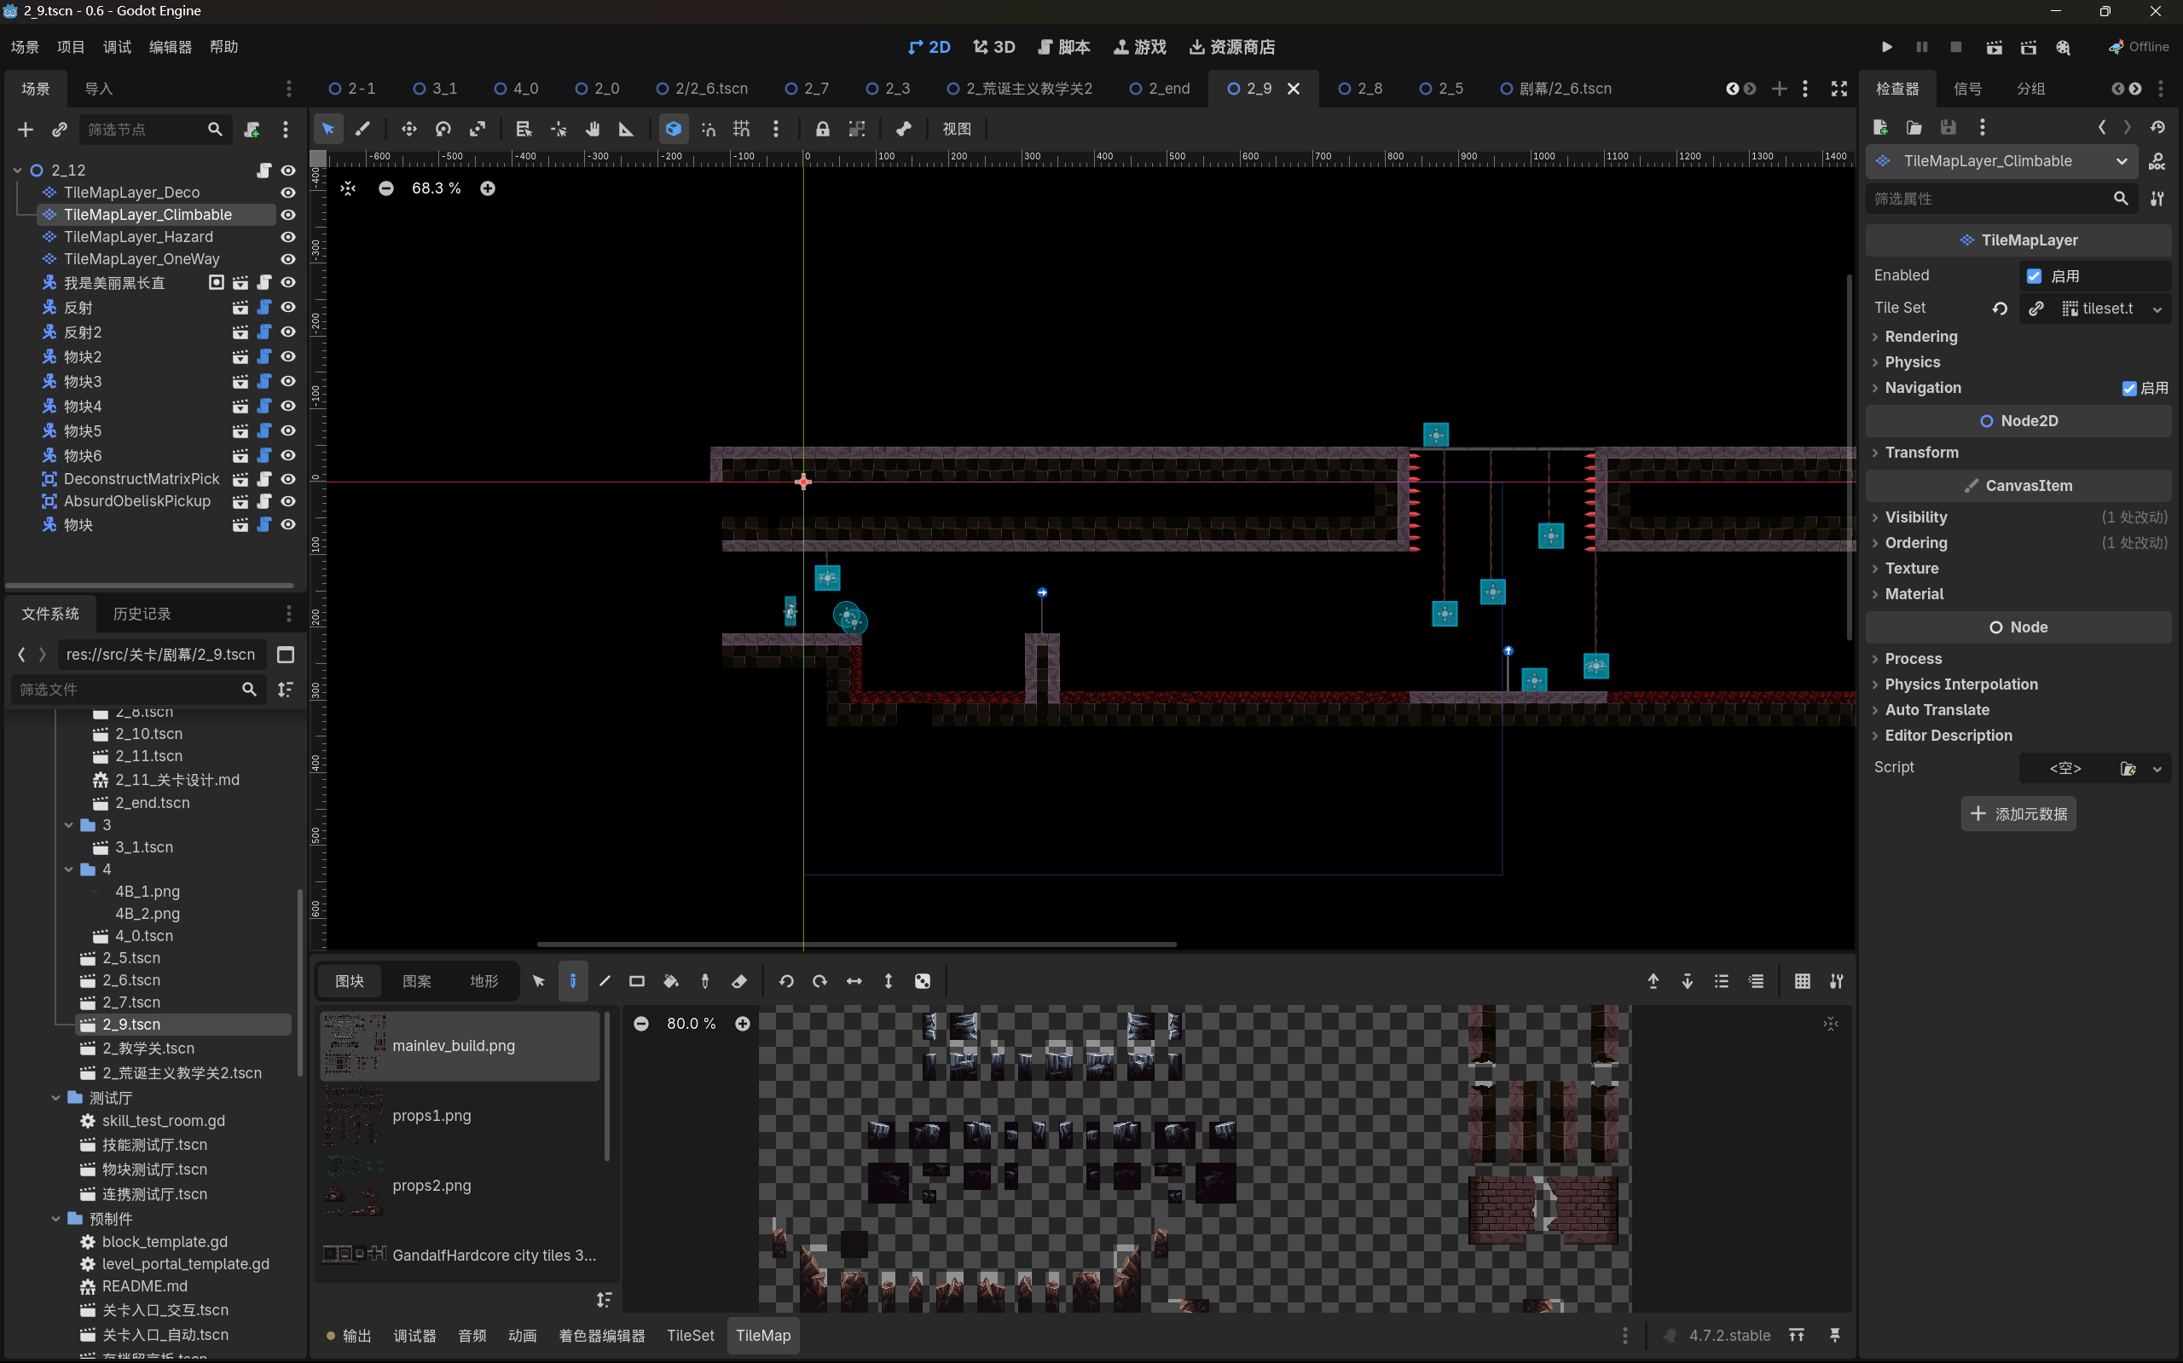Image resolution: width=2183 pixels, height=1363 pixels.
Task: Toggle the Navigation 启用 checkbox
Action: click(x=2129, y=389)
